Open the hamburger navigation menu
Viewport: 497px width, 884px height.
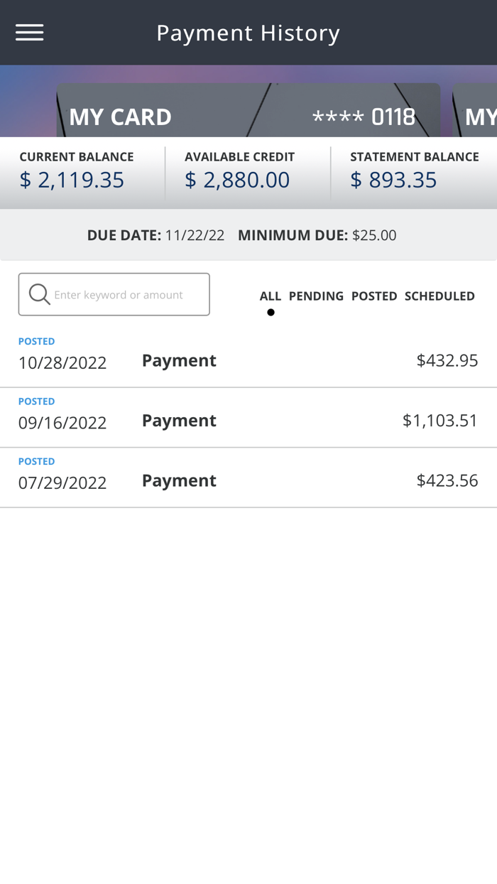29,31
